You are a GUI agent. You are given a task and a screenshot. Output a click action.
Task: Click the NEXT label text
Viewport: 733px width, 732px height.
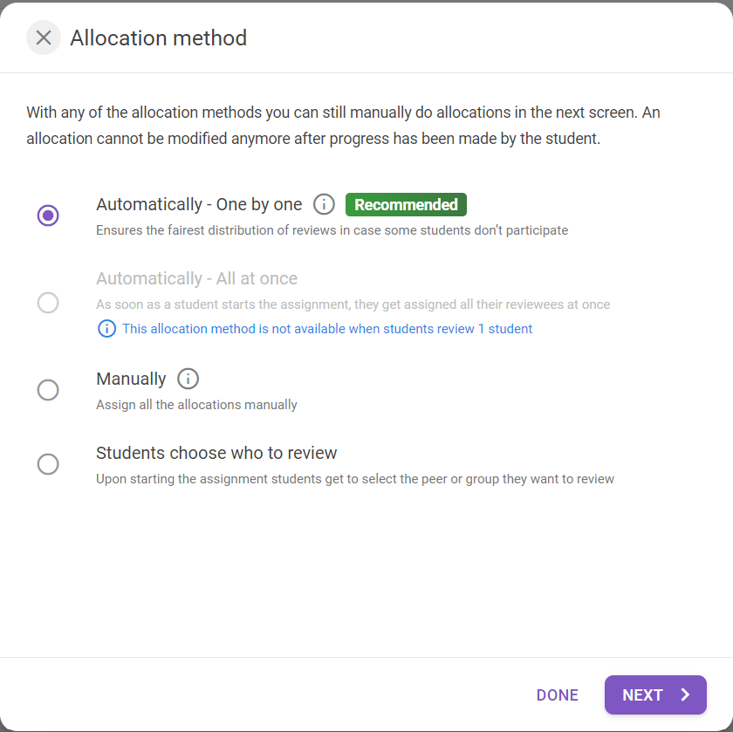[643, 695]
